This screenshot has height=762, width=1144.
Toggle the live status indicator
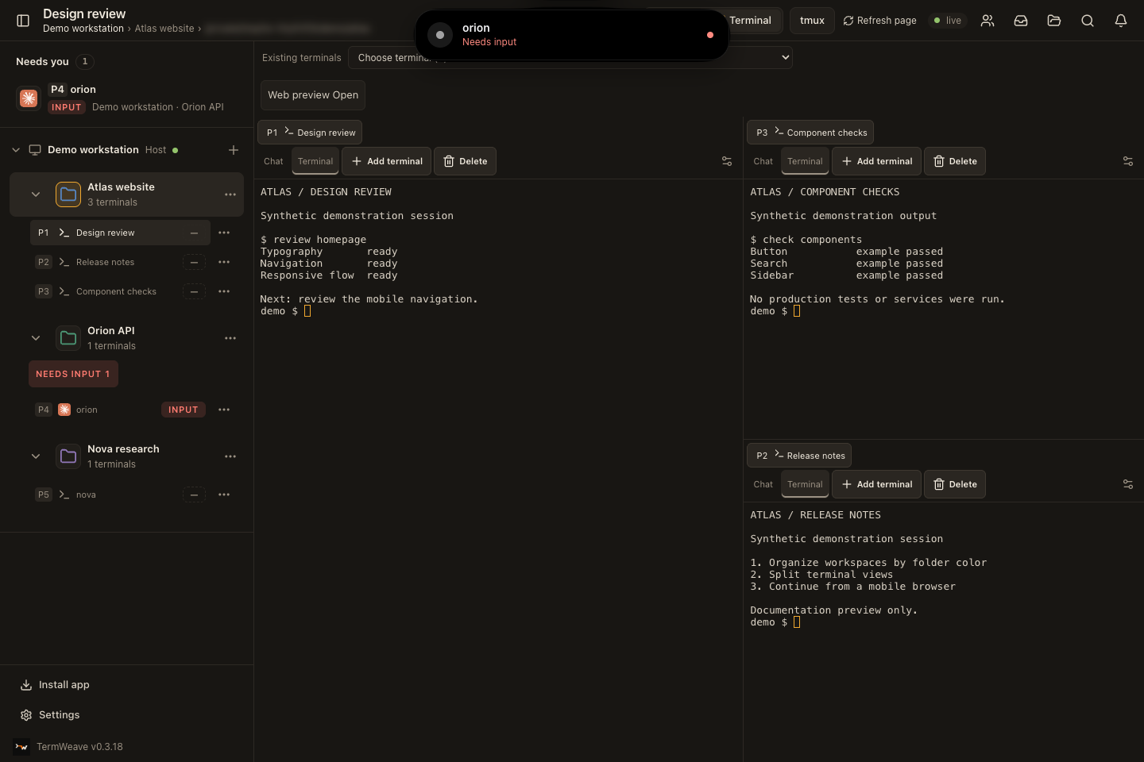(947, 21)
